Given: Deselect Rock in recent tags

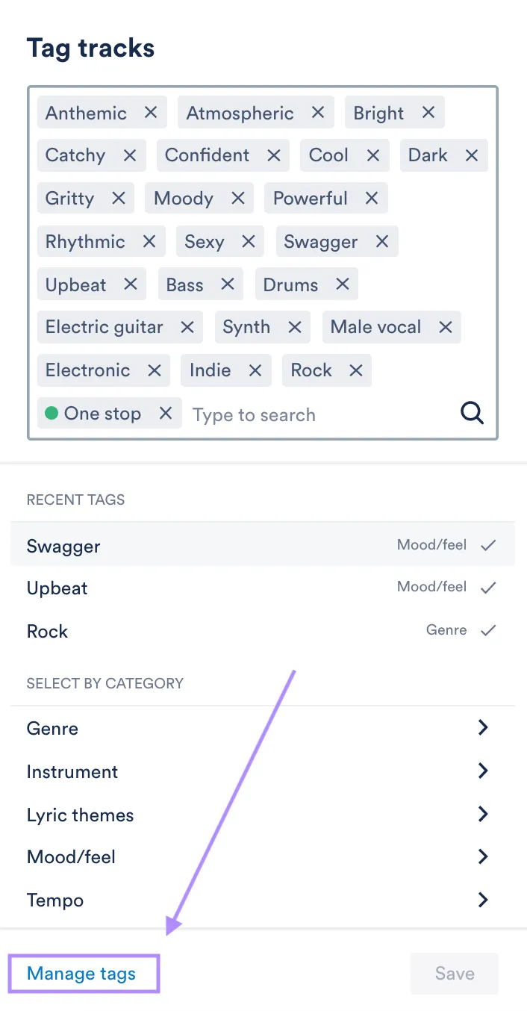Looking at the screenshot, I should tap(488, 631).
